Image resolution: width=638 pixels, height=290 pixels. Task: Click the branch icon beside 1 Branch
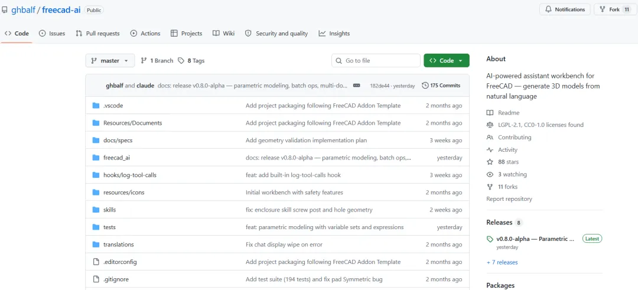144,61
